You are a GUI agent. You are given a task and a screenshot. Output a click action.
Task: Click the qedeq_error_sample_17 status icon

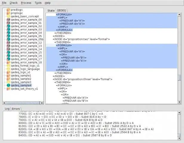8,59
